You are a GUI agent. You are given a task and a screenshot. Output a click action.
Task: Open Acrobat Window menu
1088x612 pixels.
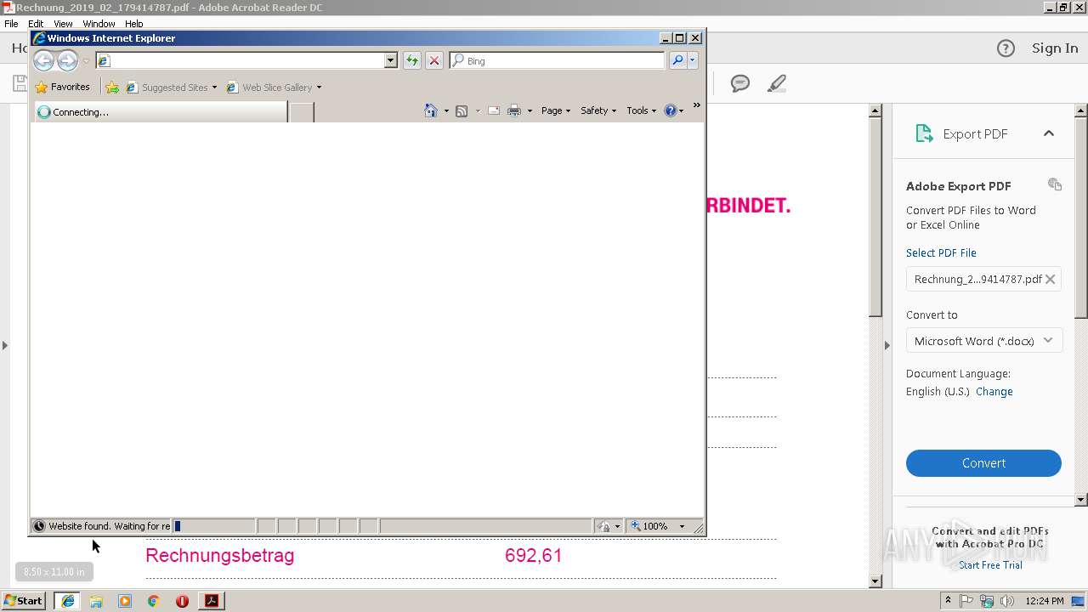pyautogui.click(x=99, y=24)
